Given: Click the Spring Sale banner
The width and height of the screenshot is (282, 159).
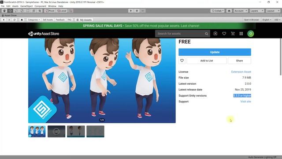Looking at the screenshot, I should (141, 26).
